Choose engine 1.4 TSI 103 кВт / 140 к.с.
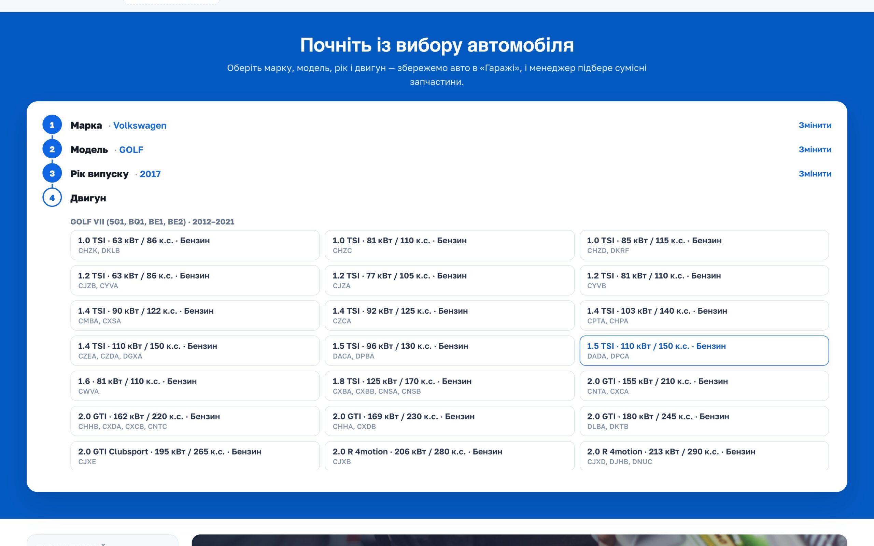874x546 pixels. 704,316
